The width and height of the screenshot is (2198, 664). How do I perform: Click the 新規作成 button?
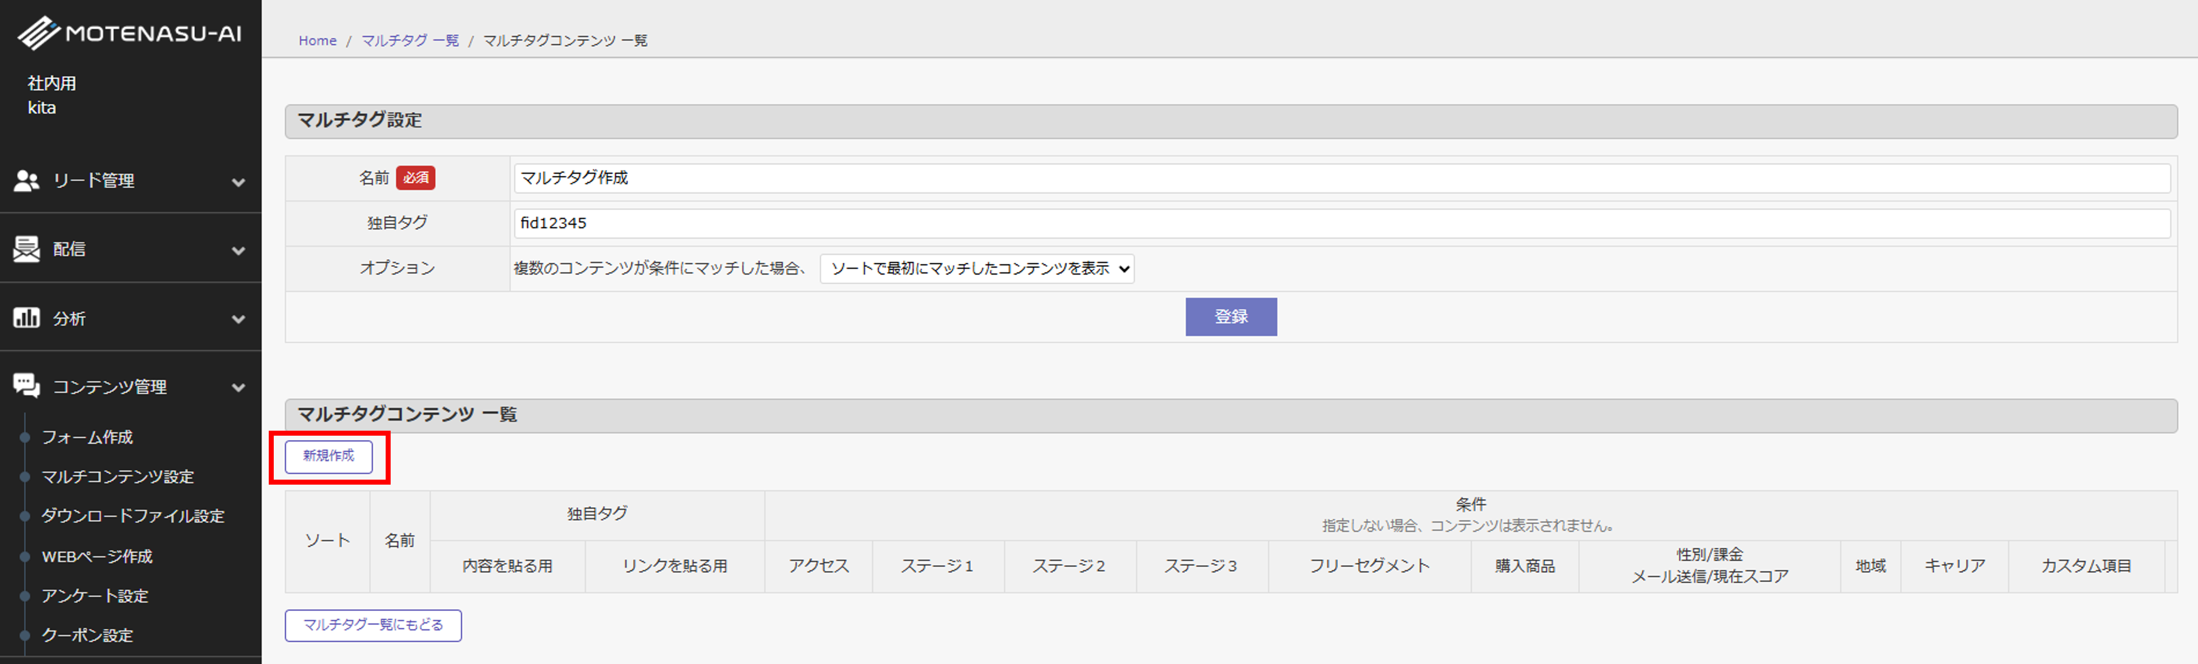pos(329,456)
